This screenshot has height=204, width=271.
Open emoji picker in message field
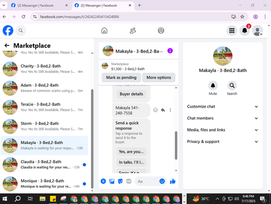pos(162,181)
